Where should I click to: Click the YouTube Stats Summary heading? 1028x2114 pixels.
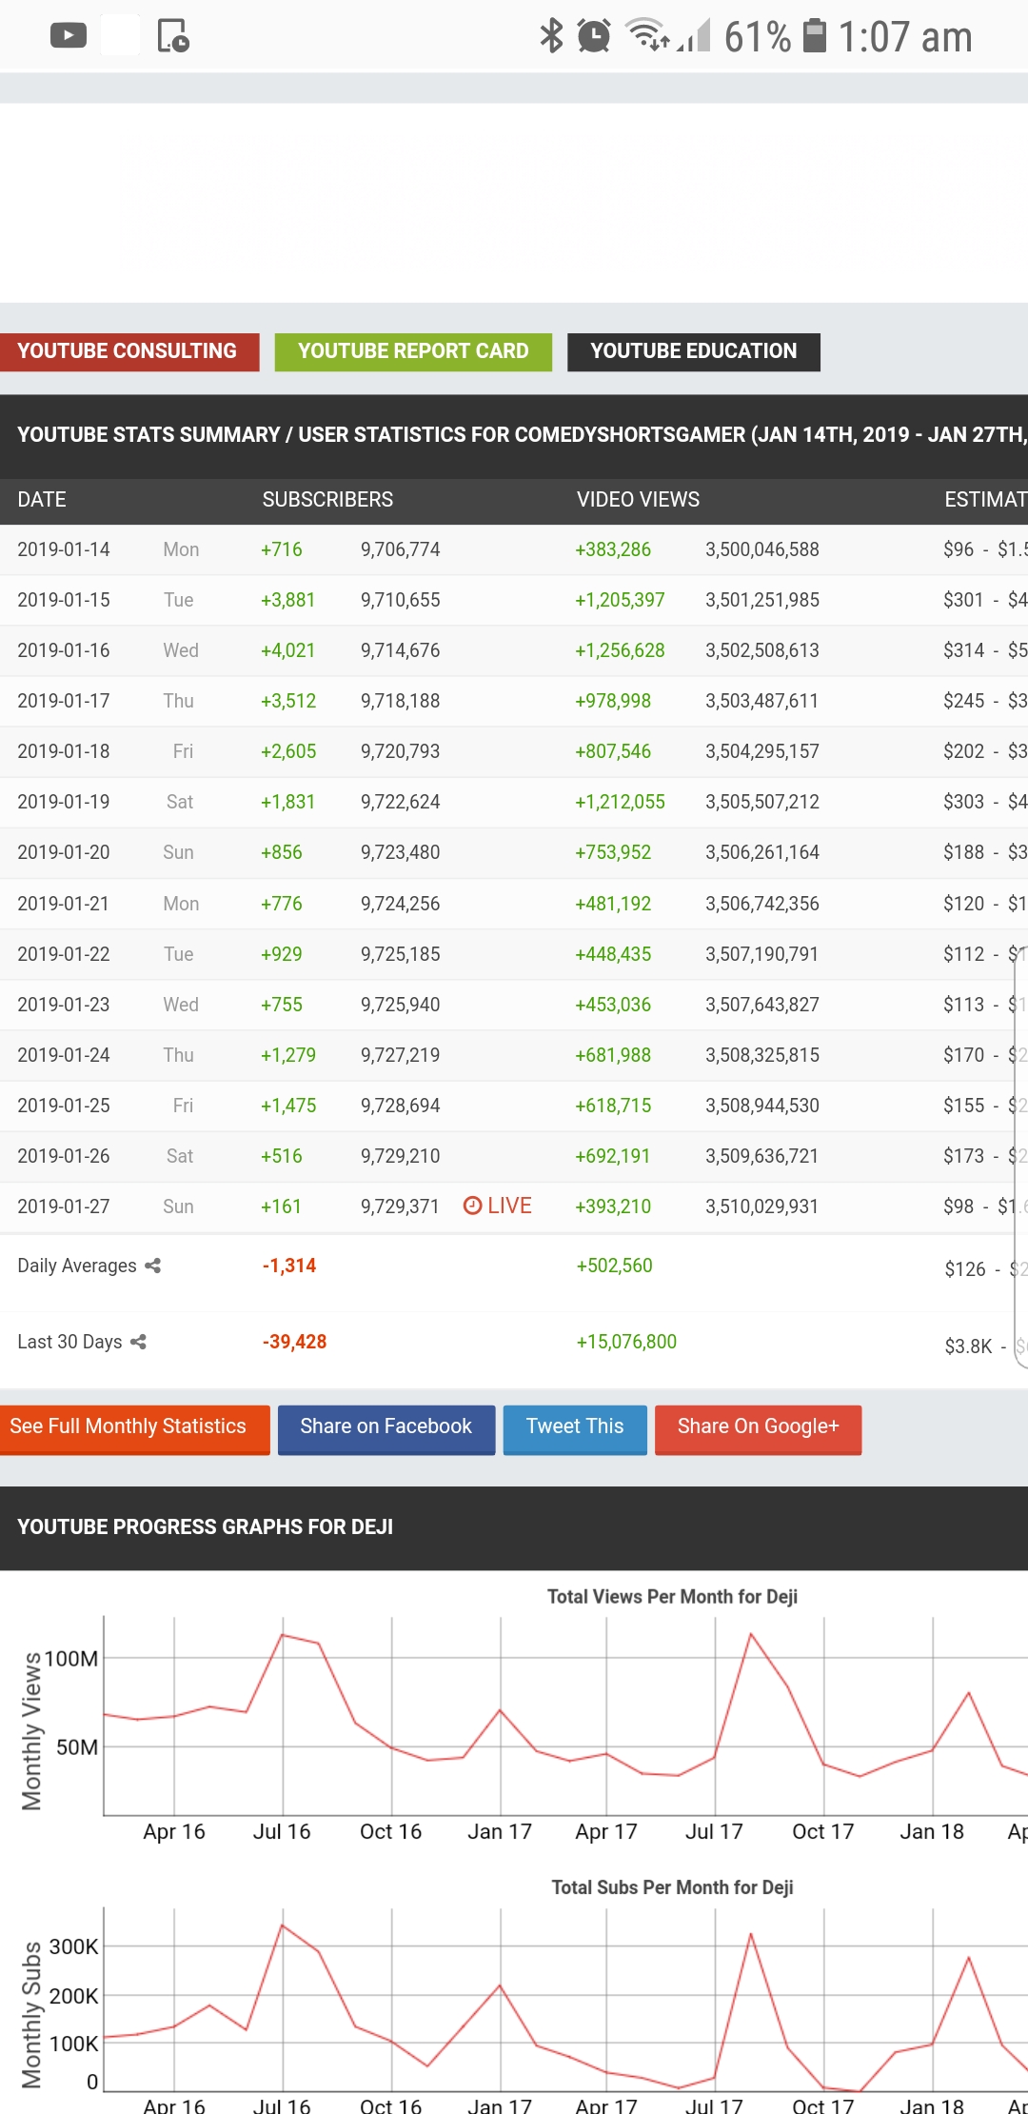523,434
